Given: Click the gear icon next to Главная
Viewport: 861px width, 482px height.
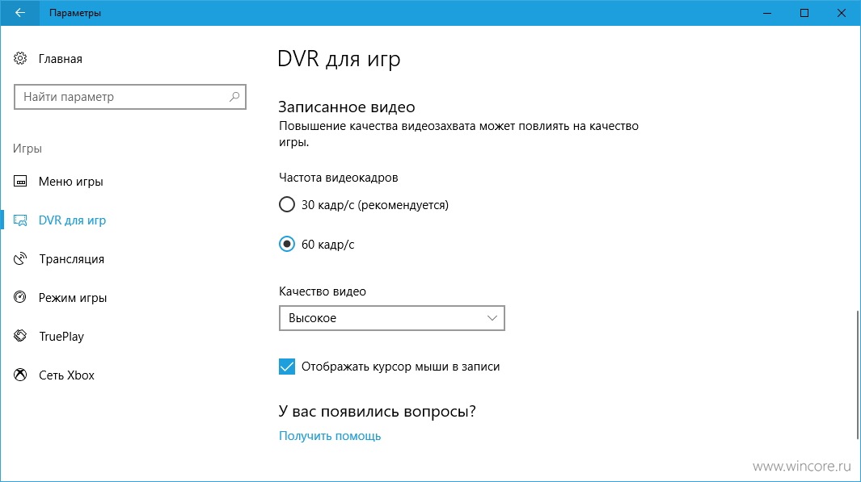Looking at the screenshot, I should 20,58.
